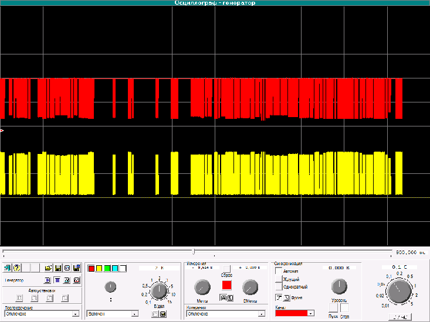430x322 pixels.
Task: Toggle the Автомат sync mode
Action: tap(279, 271)
